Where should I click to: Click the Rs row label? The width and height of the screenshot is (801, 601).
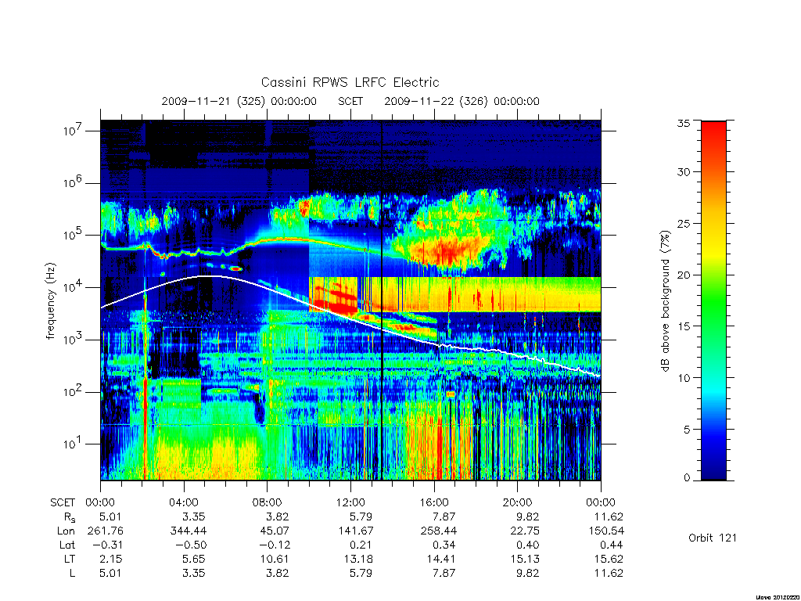[x=69, y=517]
